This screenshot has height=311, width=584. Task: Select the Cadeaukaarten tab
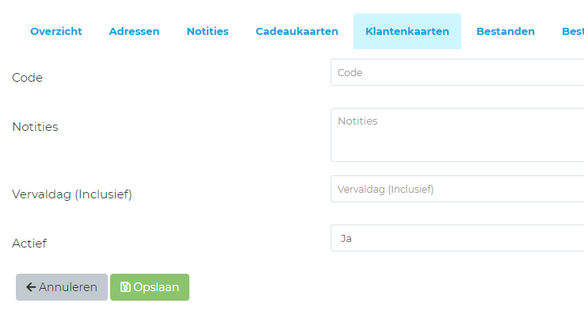pyautogui.click(x=297, y=31)
